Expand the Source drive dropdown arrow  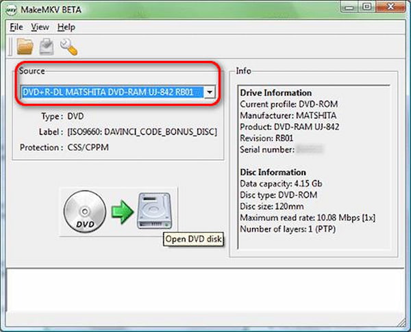click(x=210, y=92)
